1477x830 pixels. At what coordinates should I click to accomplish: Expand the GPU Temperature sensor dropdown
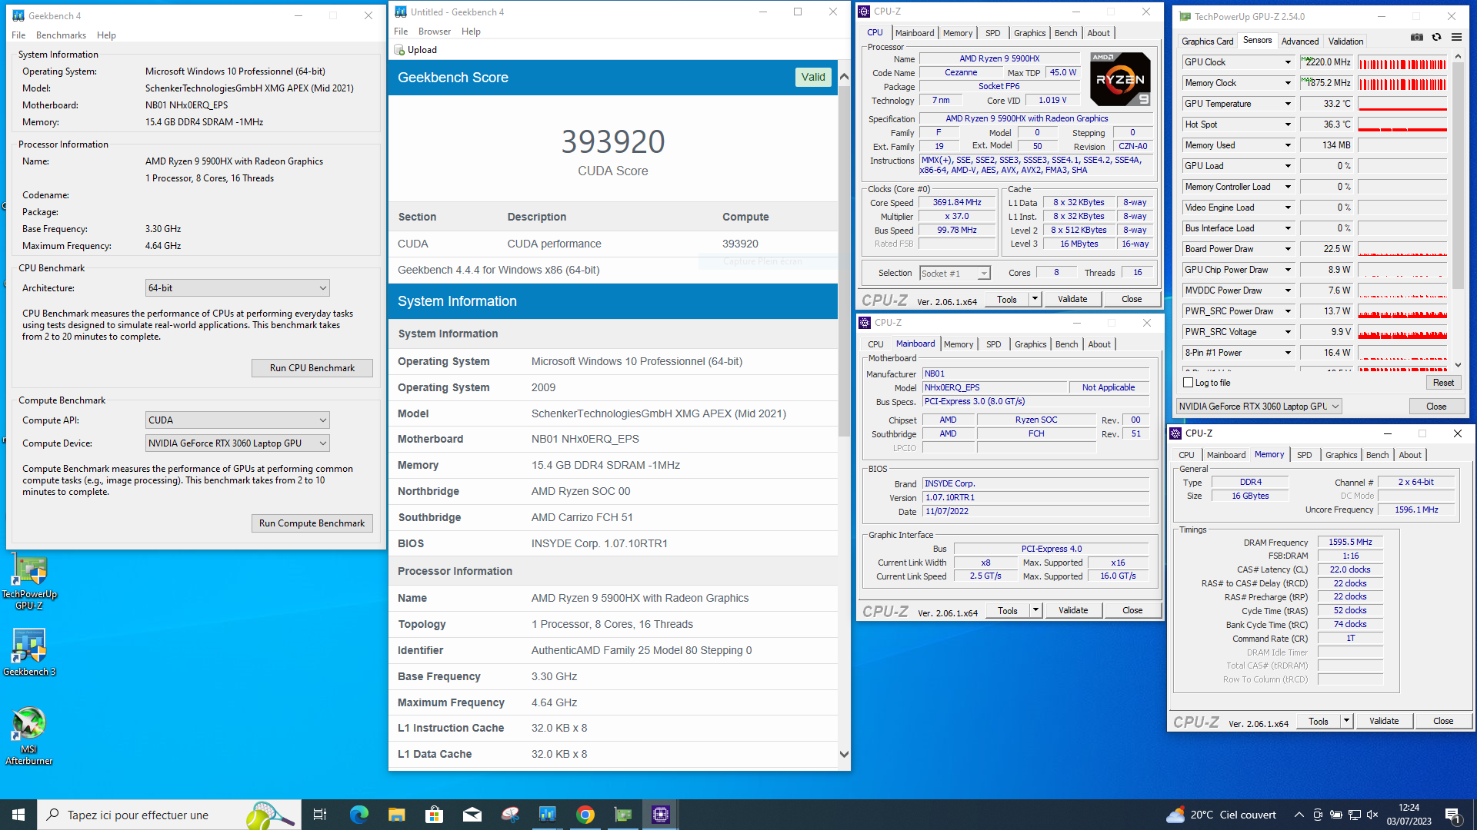(1288, 104)
